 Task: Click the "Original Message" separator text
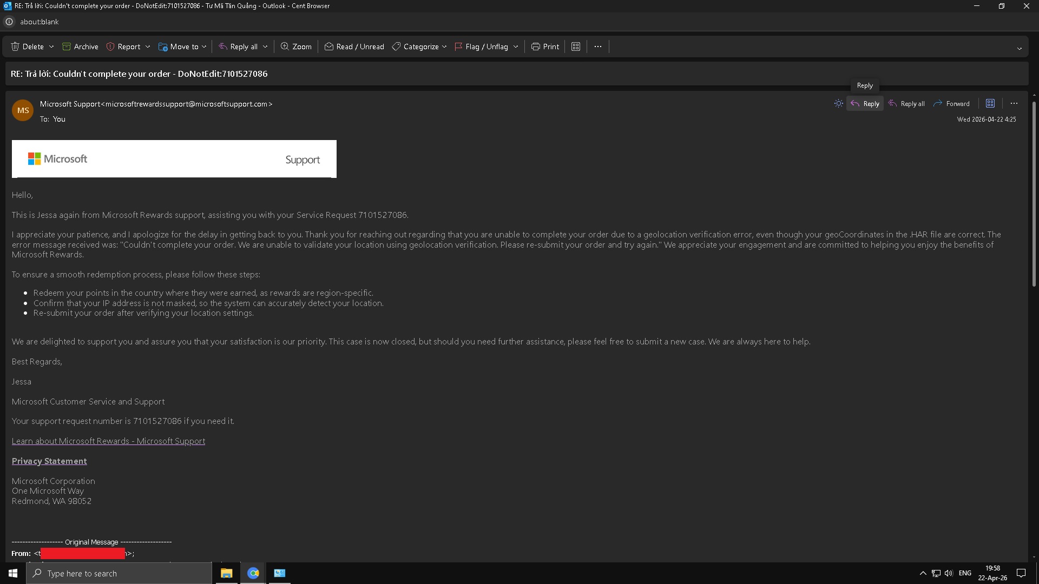click(x=91, y=542)
